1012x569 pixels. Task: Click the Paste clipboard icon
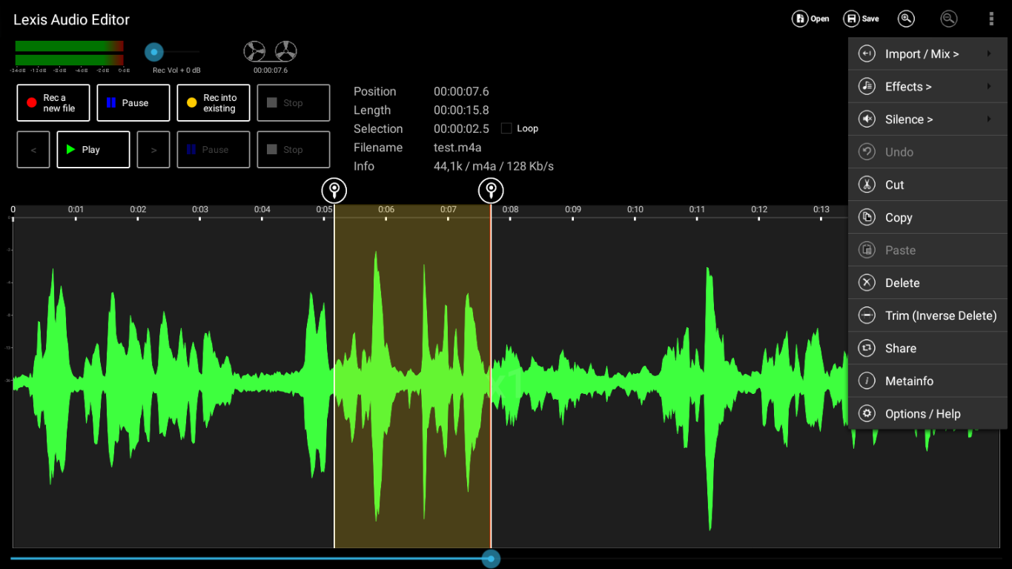pos(867,250)
